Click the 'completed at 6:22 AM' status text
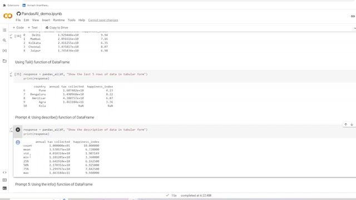 pyautogui.click(x=196, y=196)
